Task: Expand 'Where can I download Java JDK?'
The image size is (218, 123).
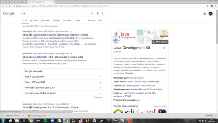Action: pyautogui.click(x=63, y=87)
